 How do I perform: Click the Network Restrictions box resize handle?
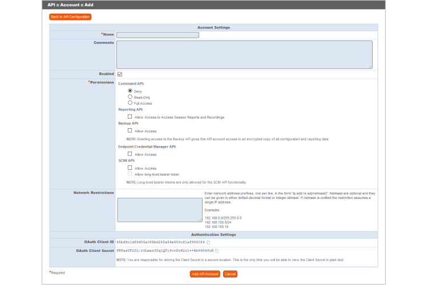pos(200,219)
